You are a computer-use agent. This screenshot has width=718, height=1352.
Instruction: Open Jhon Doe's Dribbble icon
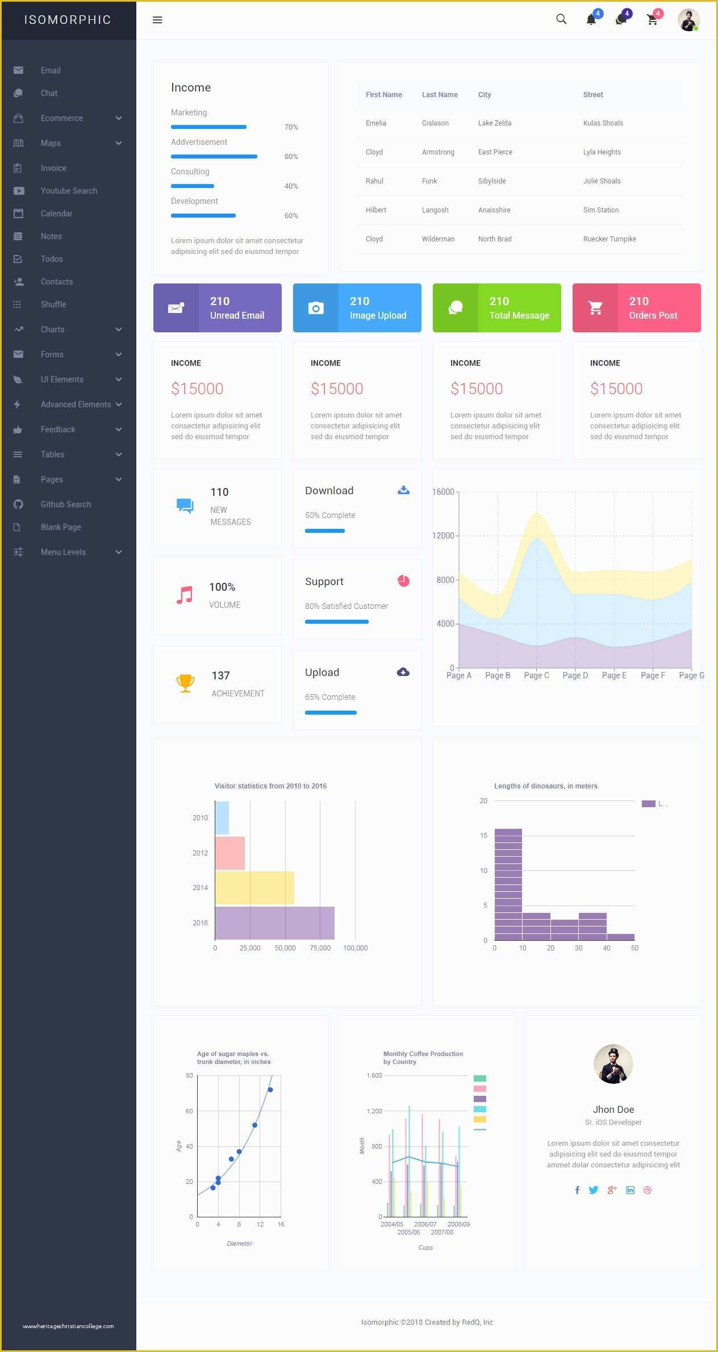click(x=648, y=1190)
